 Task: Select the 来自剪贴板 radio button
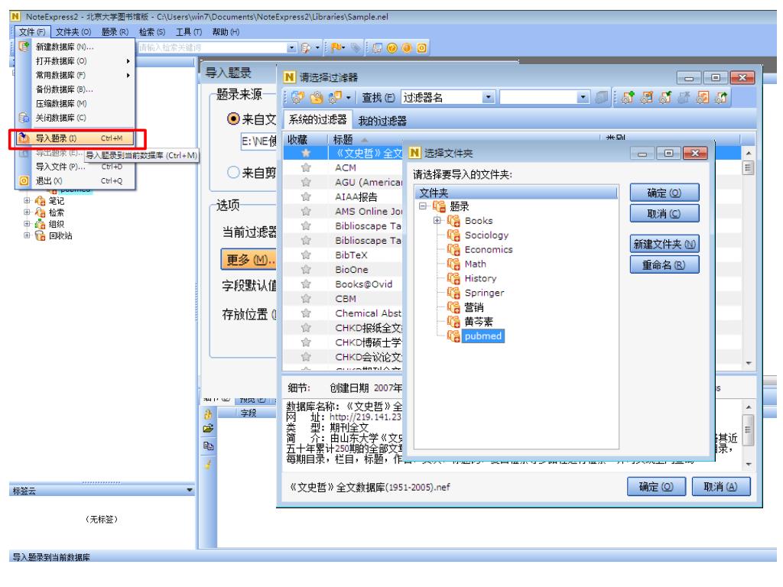pos(233,172)
